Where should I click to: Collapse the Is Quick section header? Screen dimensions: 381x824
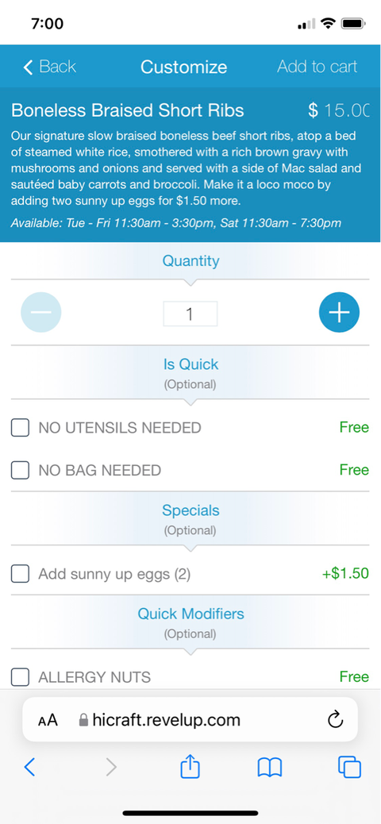(190, 373)
